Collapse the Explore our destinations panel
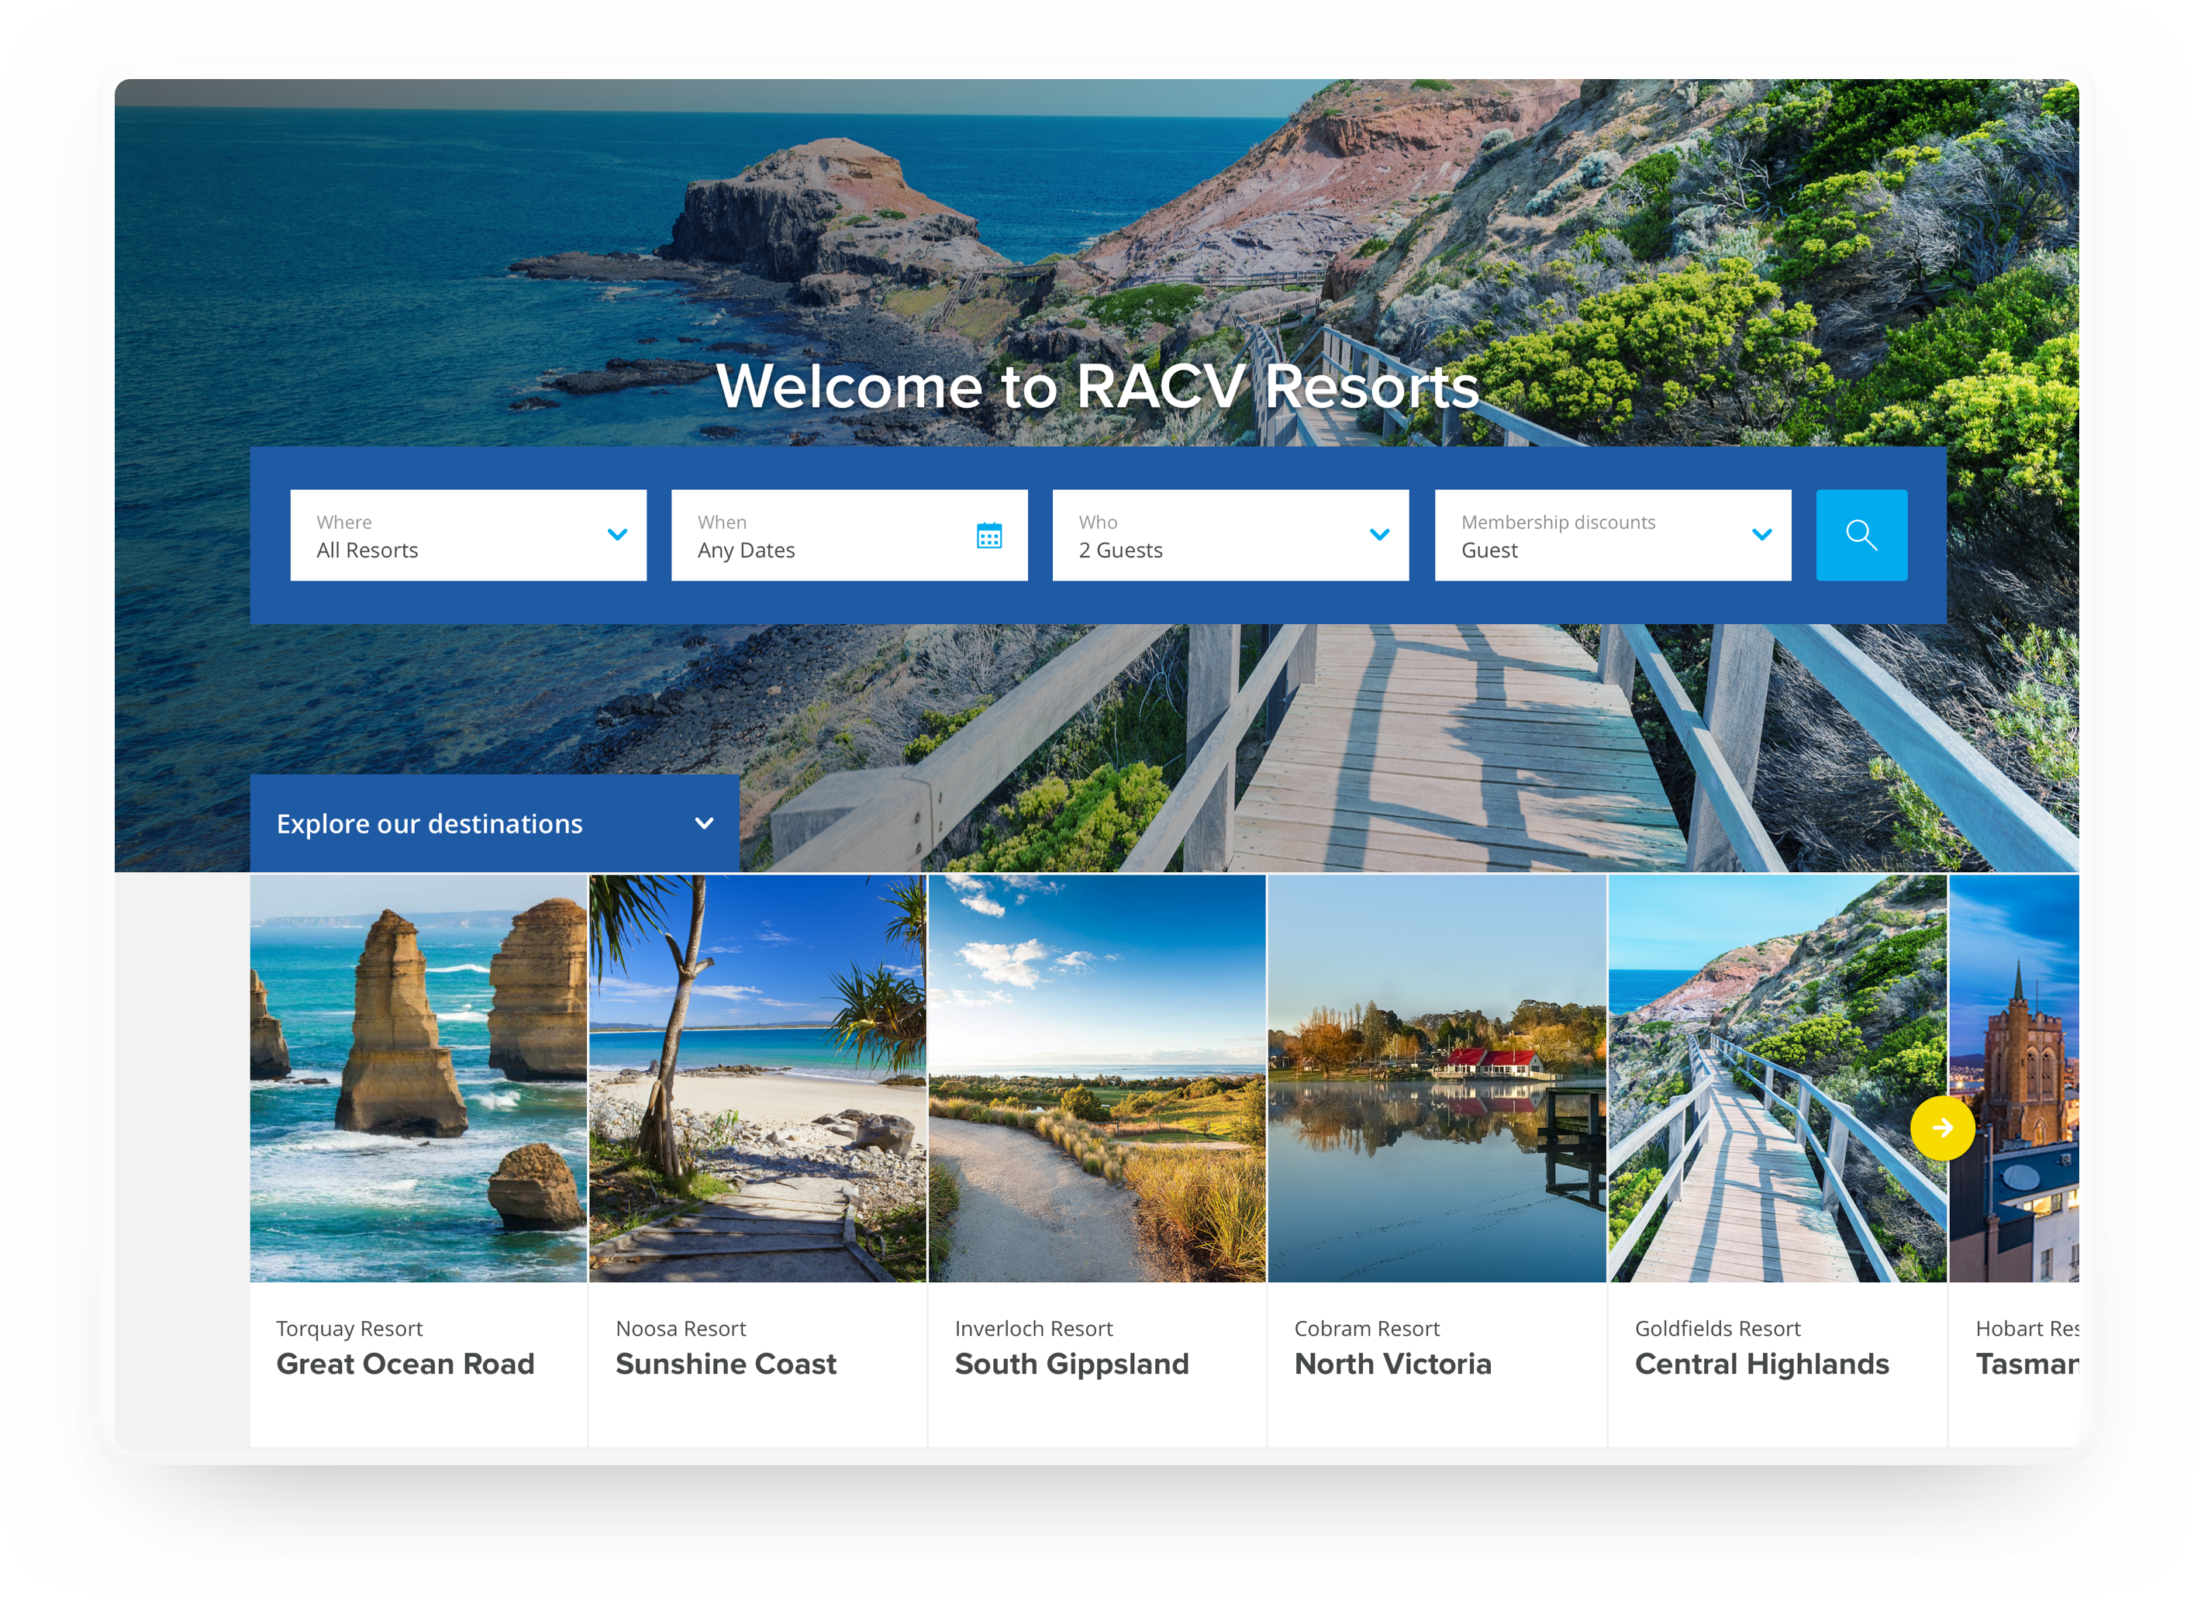The height and width of the screenshot is (1597, 2194). coord(495,823)
